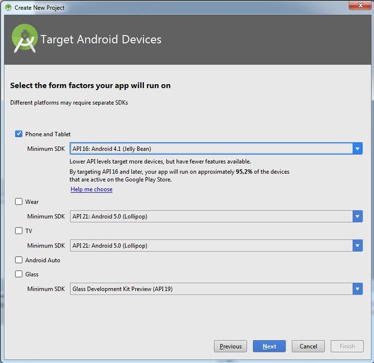Screen dimensions: 374x363
Task: Click the disabled Finish button
Action: click(347, 346)
